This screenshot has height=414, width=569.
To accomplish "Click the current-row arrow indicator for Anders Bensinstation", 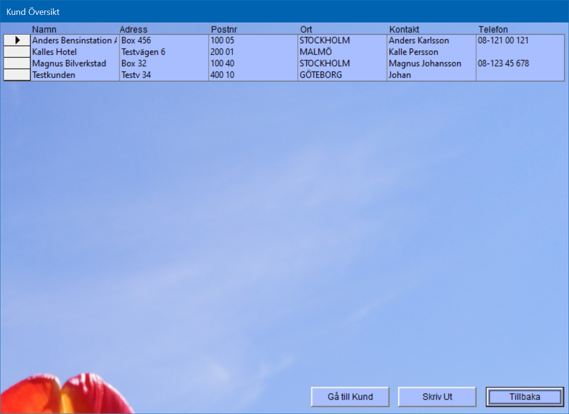I will point(17,41).
